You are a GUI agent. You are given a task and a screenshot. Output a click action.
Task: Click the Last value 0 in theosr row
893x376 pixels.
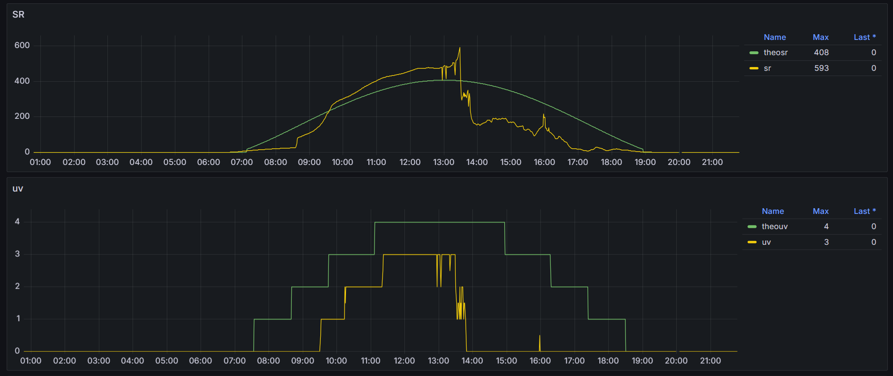(874, 52)
